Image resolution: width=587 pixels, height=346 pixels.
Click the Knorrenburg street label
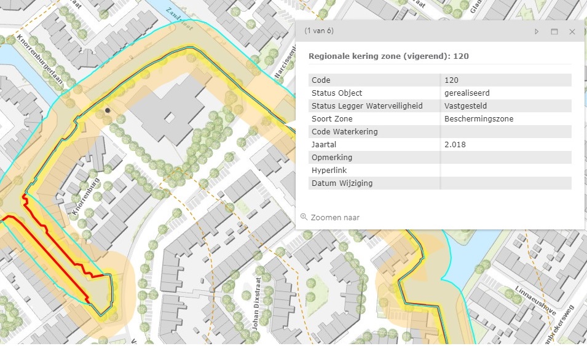point(85,196)
